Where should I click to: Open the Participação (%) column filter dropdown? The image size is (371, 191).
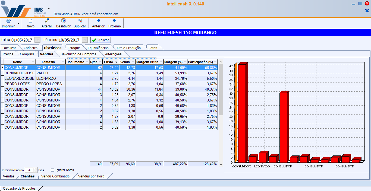point(215,62)
